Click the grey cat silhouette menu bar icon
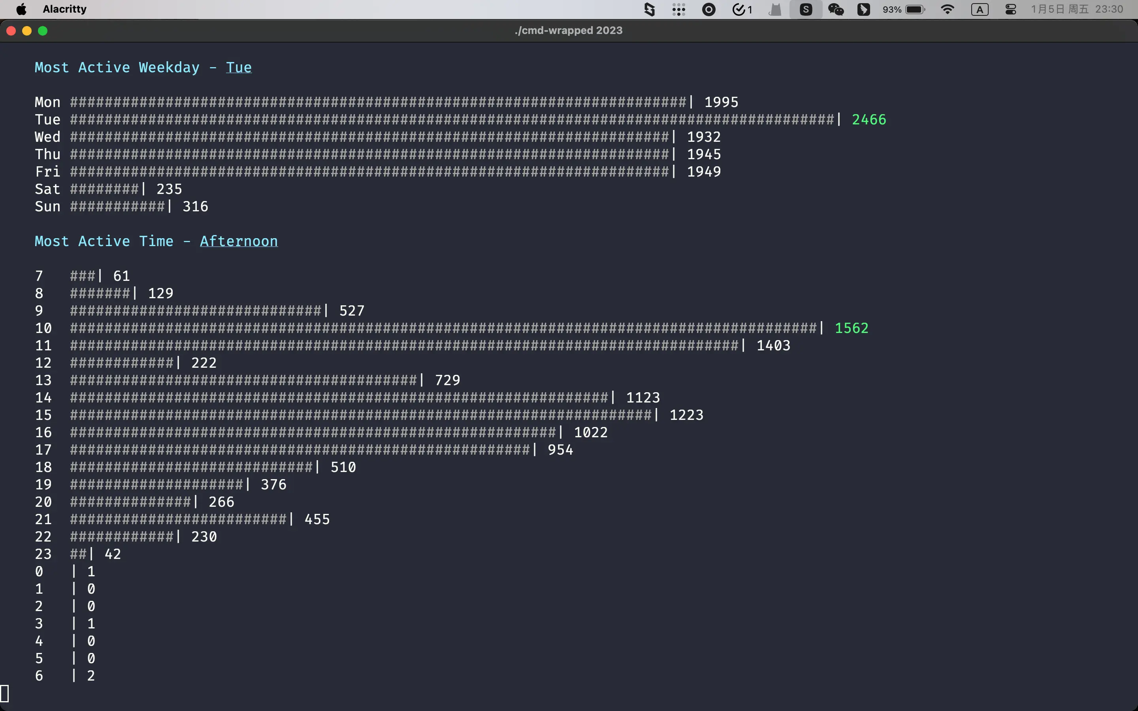The height and width of the screenshot is (711, 1138). coord(775,9)
